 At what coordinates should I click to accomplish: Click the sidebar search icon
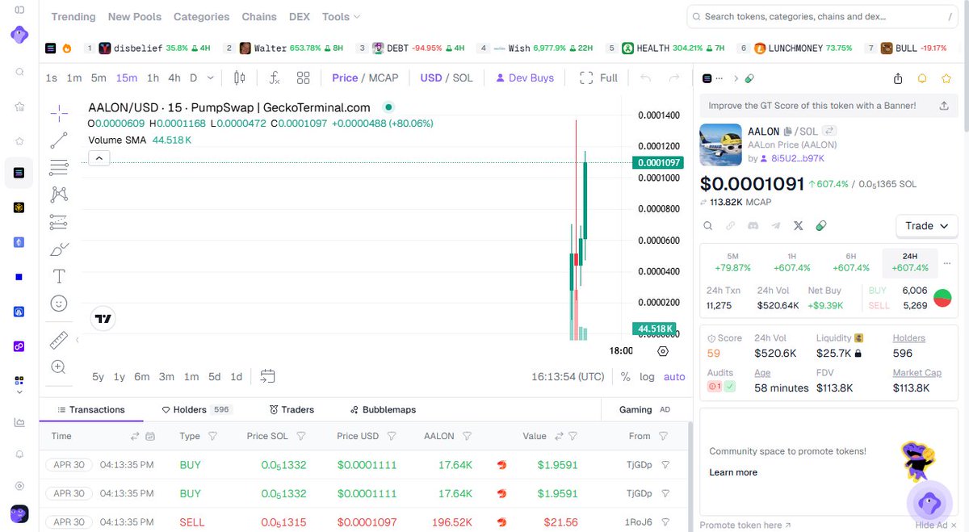(19, 72)
